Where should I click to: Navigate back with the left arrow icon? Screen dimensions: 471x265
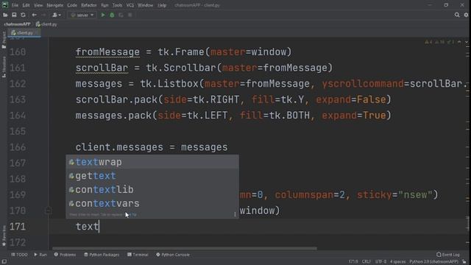pos(35,15)
